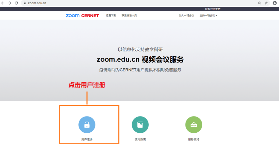Viewport: 279px width, 144px height.
Task: Click 加入一场会议 link
Action: click(186, 16)
